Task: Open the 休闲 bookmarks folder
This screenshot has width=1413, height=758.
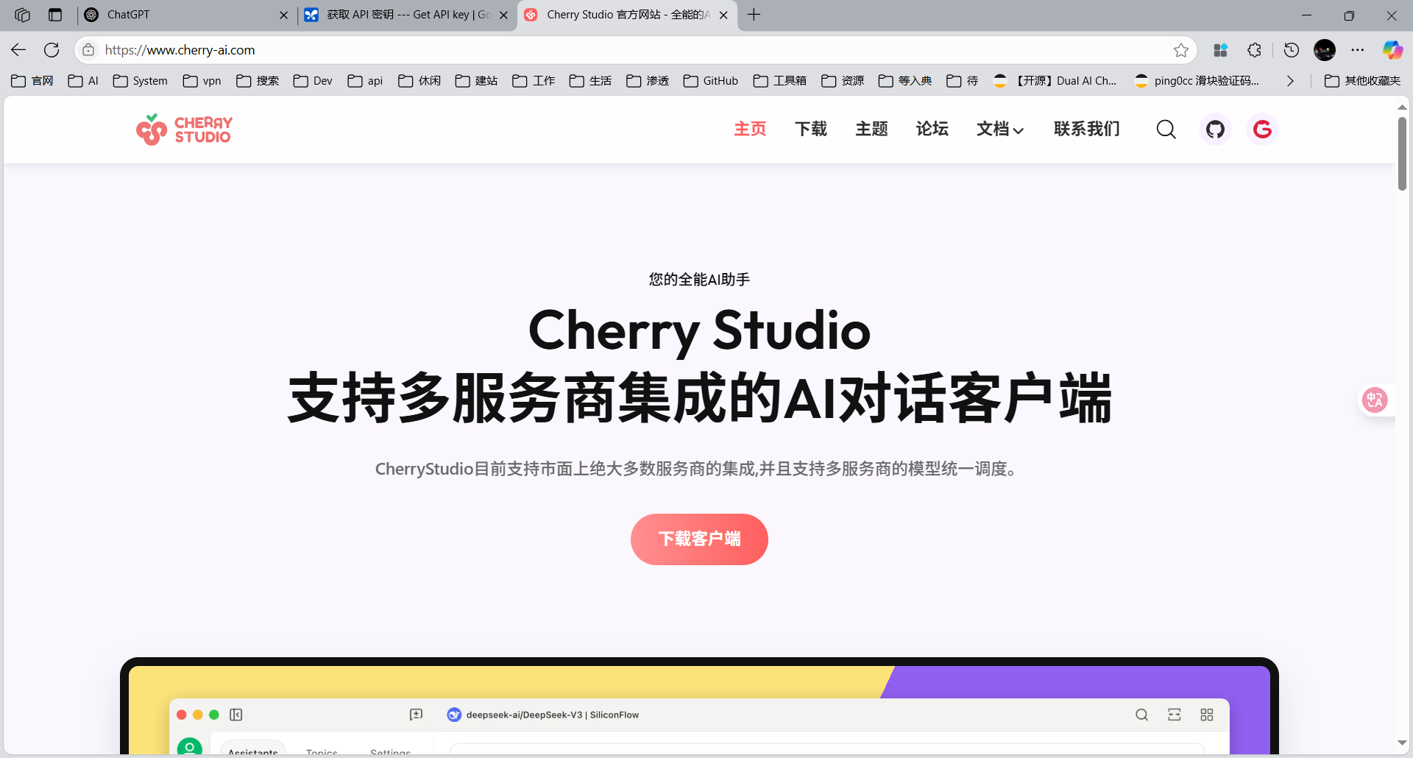Action: (x=419, y=81)
